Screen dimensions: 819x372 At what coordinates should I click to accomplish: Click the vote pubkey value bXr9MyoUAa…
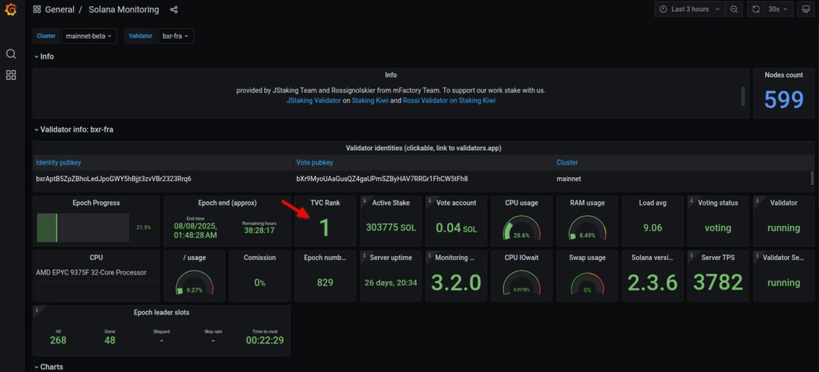(x=382, y=179)
